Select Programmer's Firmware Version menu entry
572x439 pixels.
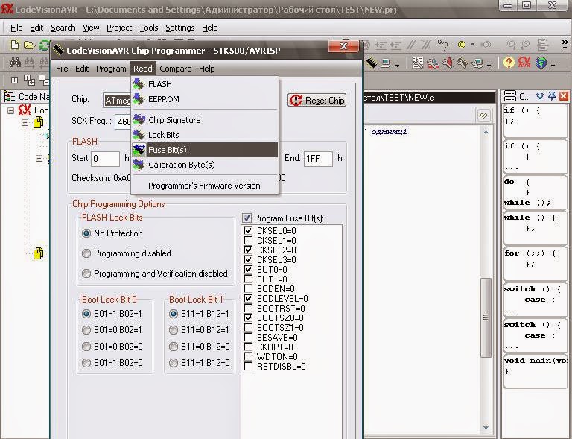tap(204, 186)
